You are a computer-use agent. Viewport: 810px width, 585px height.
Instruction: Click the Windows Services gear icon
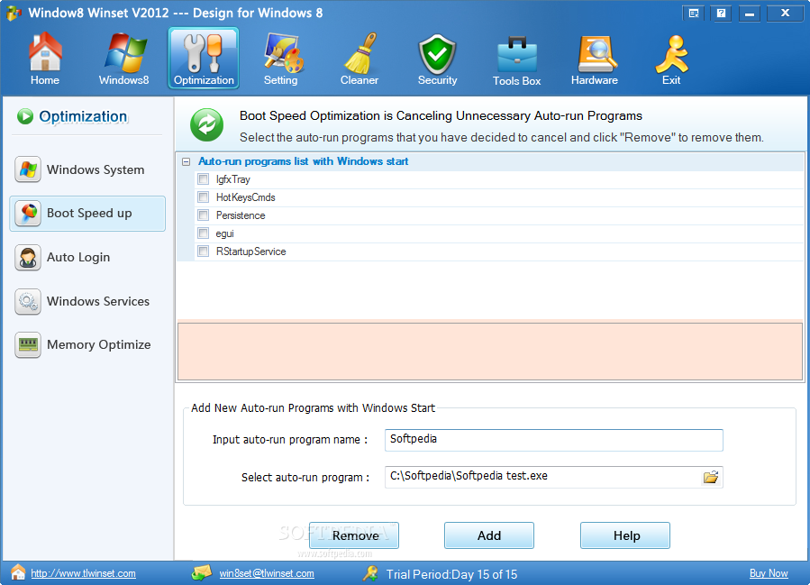point(28,301)
